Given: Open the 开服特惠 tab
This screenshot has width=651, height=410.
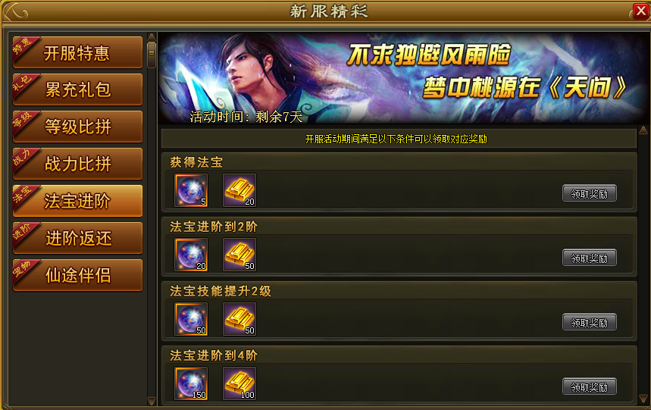Looking at the screenshot, I should (x=77, y=52).
